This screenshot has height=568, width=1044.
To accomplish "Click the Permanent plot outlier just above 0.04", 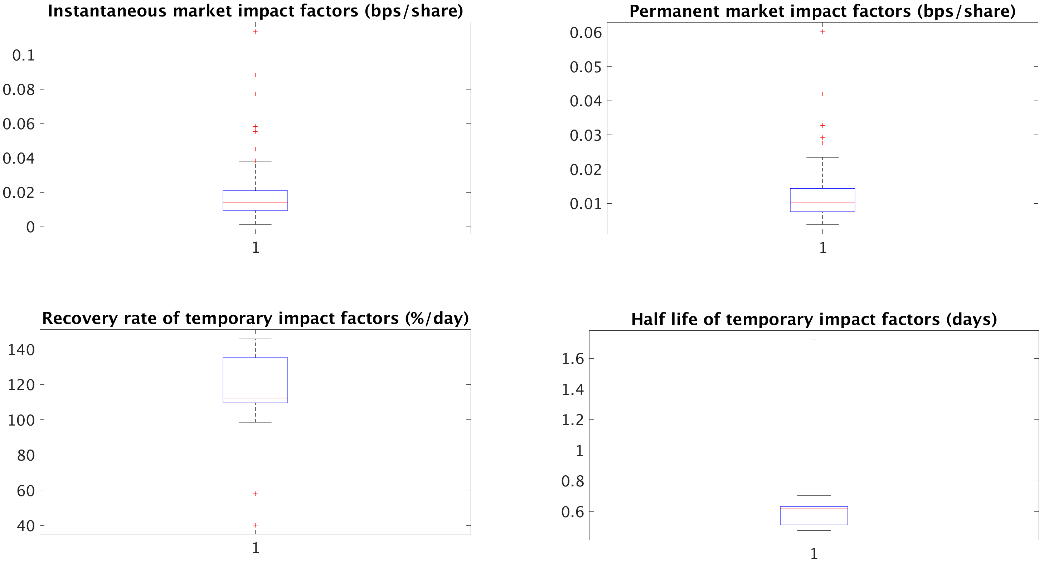I will (x=822, y=94).
